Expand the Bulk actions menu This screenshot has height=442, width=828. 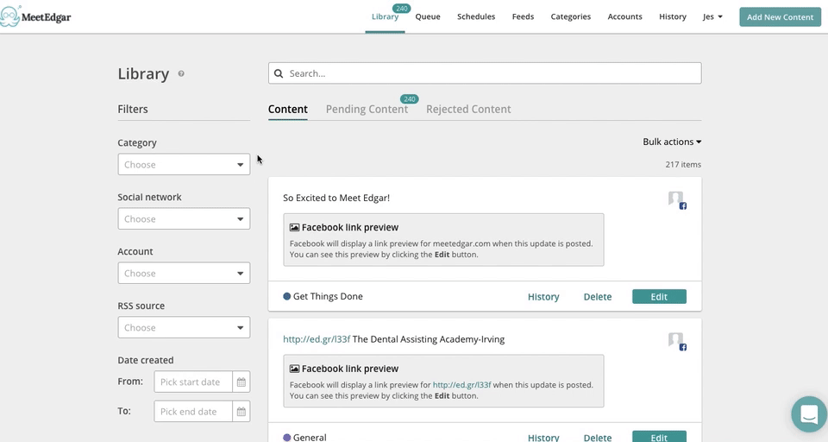(672, 142)
